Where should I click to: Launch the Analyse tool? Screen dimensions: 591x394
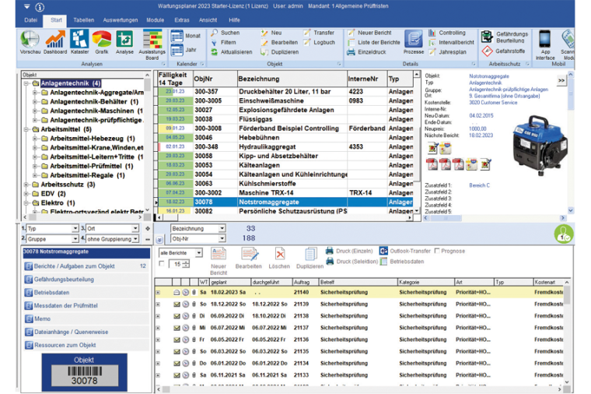(124, 42)
